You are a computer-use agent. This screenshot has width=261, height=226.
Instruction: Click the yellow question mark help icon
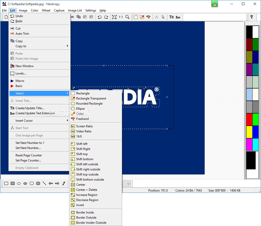pos(252,17)
